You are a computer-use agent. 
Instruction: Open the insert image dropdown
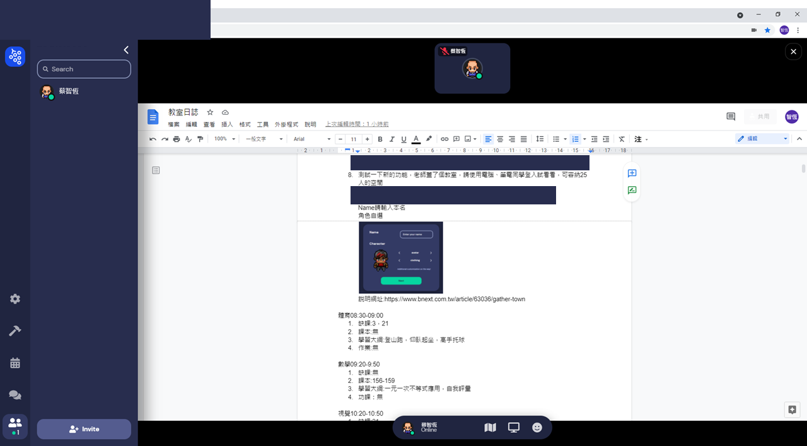pos(470,139)
